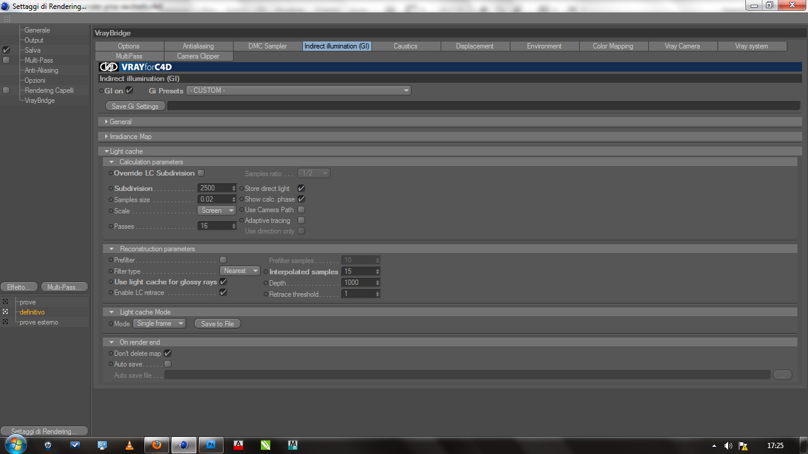Viewport: 808px width, 454px height.
Task: Switch to the DMC Sampler tab
Action: pos(267,46)
